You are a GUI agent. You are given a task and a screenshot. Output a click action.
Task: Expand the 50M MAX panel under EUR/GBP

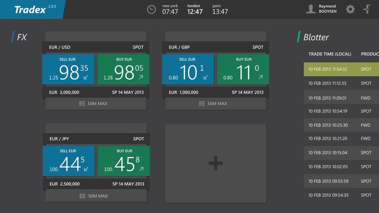[215, 103]
